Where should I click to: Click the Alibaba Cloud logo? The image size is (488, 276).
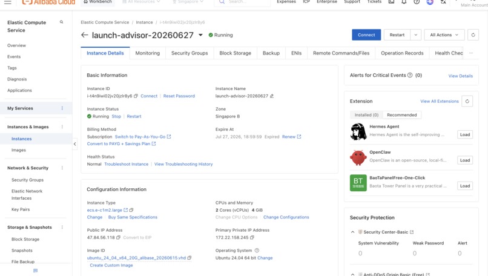pyautogui.click(x=48, y=2)
